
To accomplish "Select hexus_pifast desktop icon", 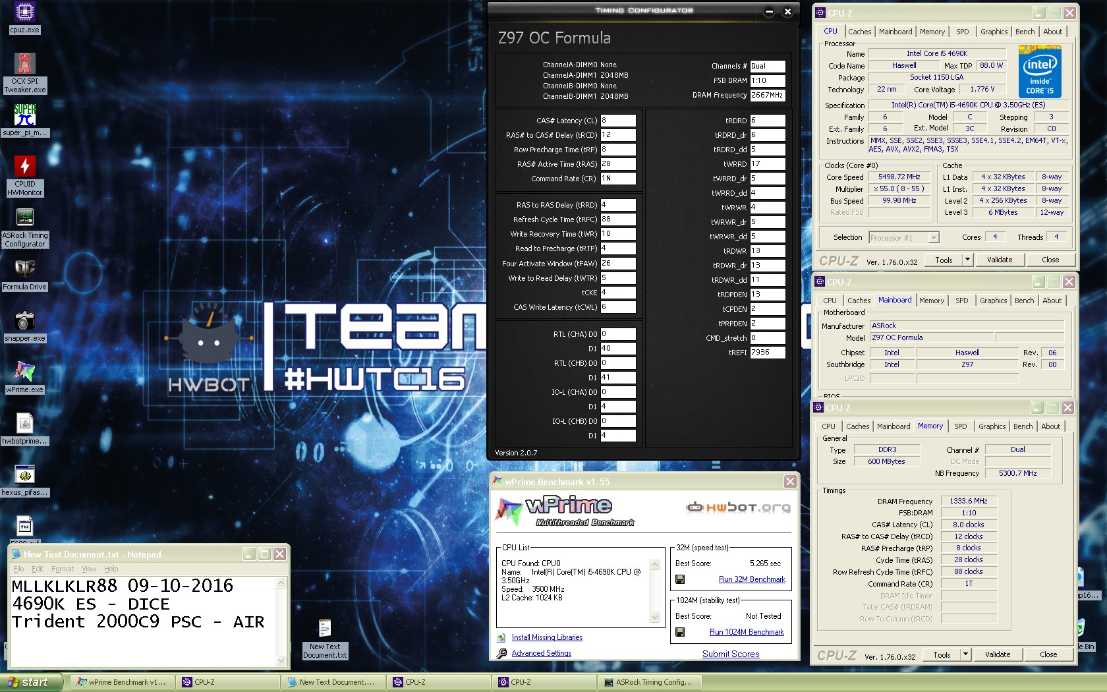I will [24, 480].
